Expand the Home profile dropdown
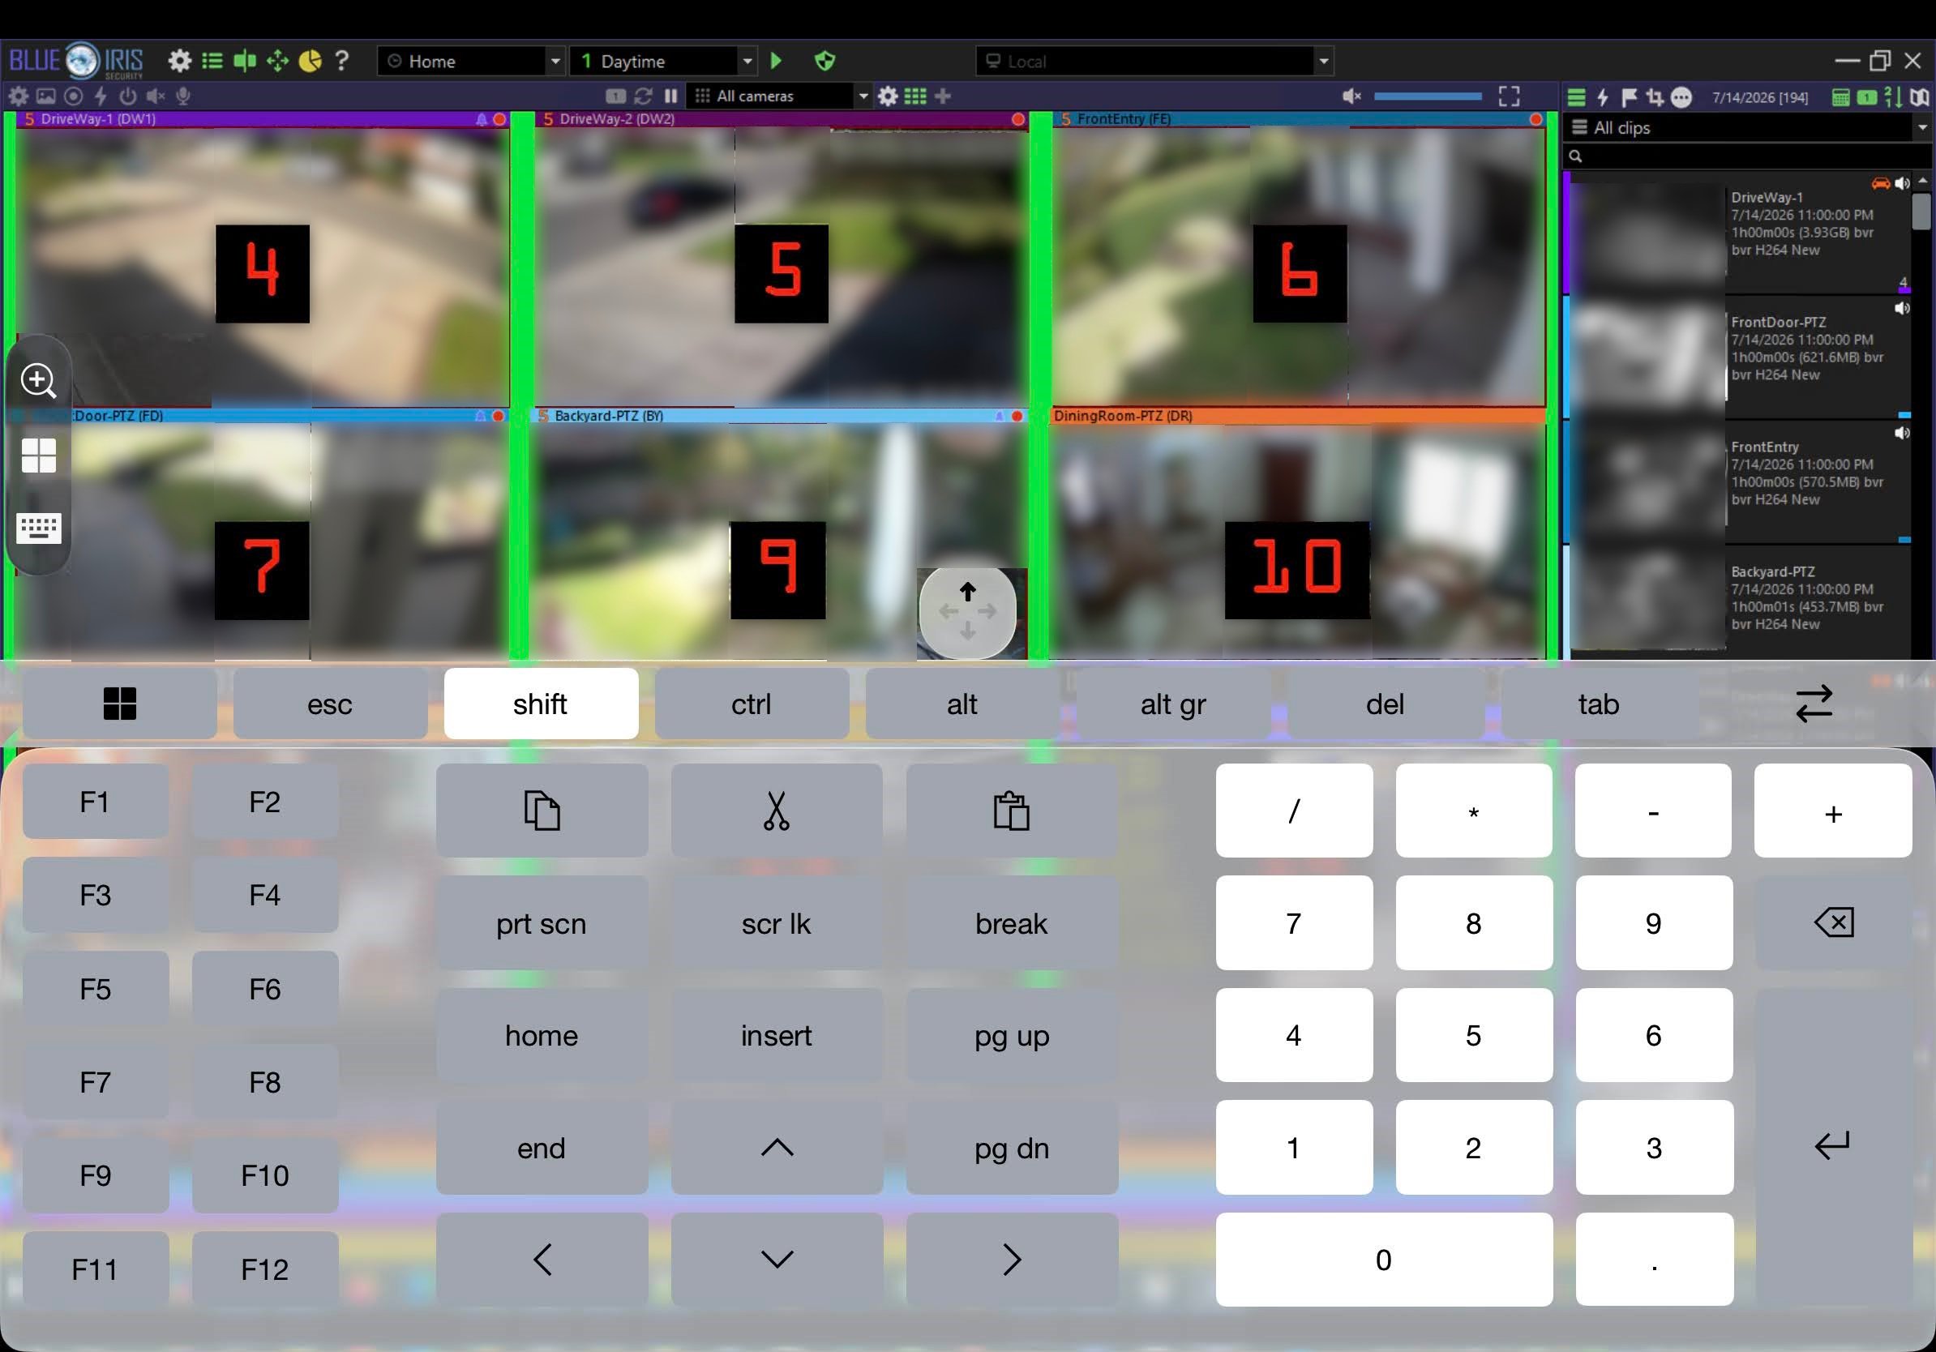1936x1352 pixels. tap(555, 61)
